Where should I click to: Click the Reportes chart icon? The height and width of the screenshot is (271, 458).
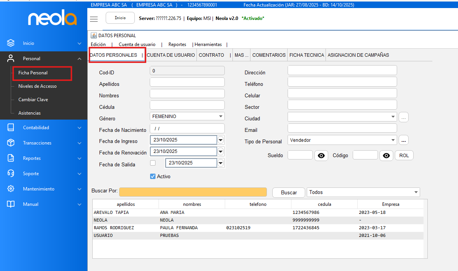11,158
